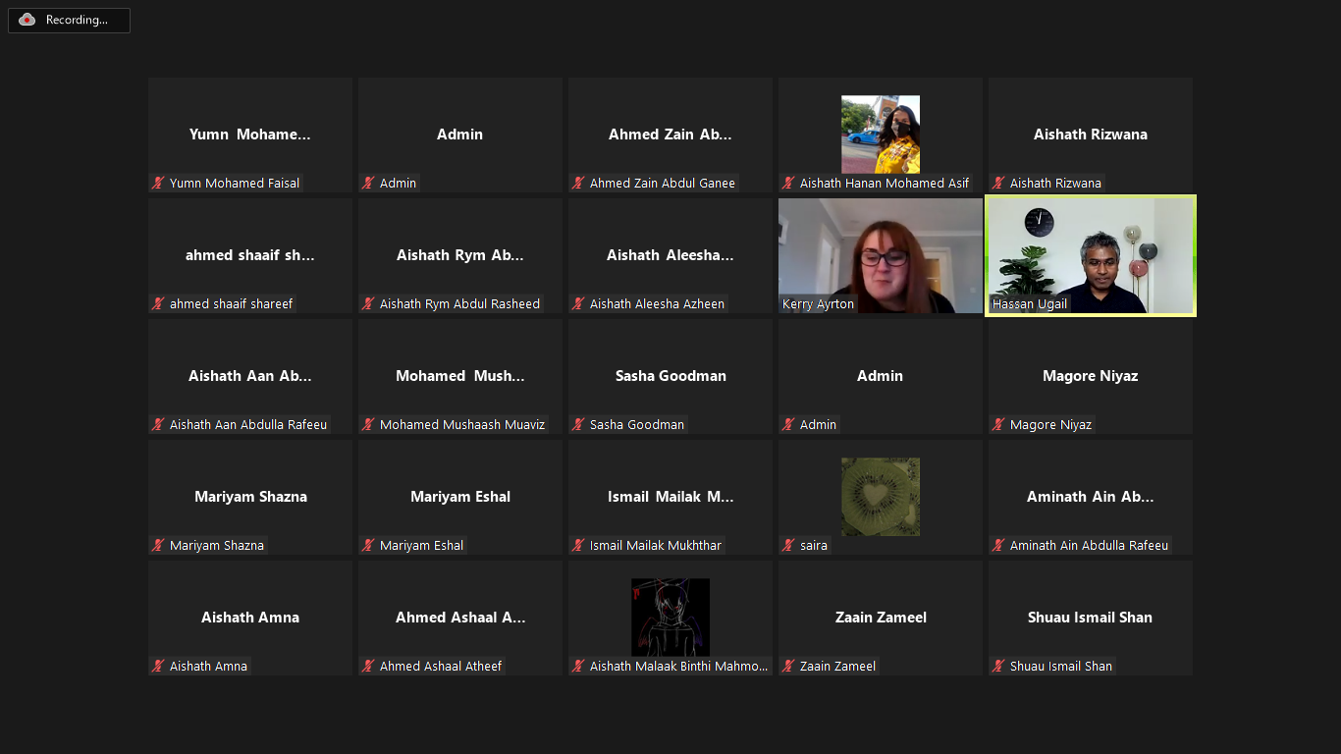1341x754 pixels.
Task: Click the 'Hassan Ugail' name label
Action: coord(1030,304)
